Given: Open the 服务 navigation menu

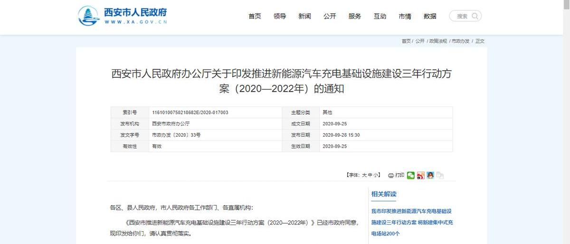Looking at the screenshot, I should point(355,16).
